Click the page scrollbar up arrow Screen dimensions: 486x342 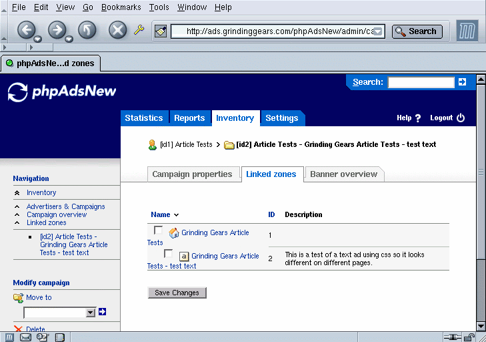[x=481, y=79]
